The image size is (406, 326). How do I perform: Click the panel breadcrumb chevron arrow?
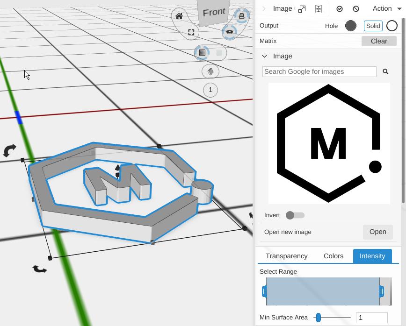(x=264, y=9)
